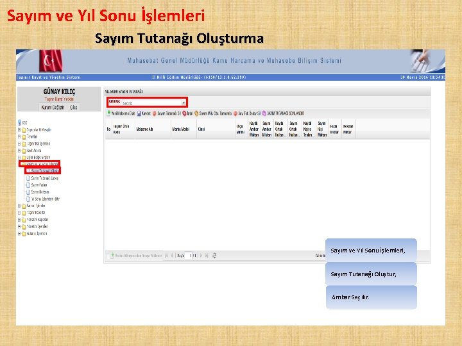This screenshot has height=346, width=462.
Task: Open the Ambar dropdown arrow
Action: tap(184, 103)
